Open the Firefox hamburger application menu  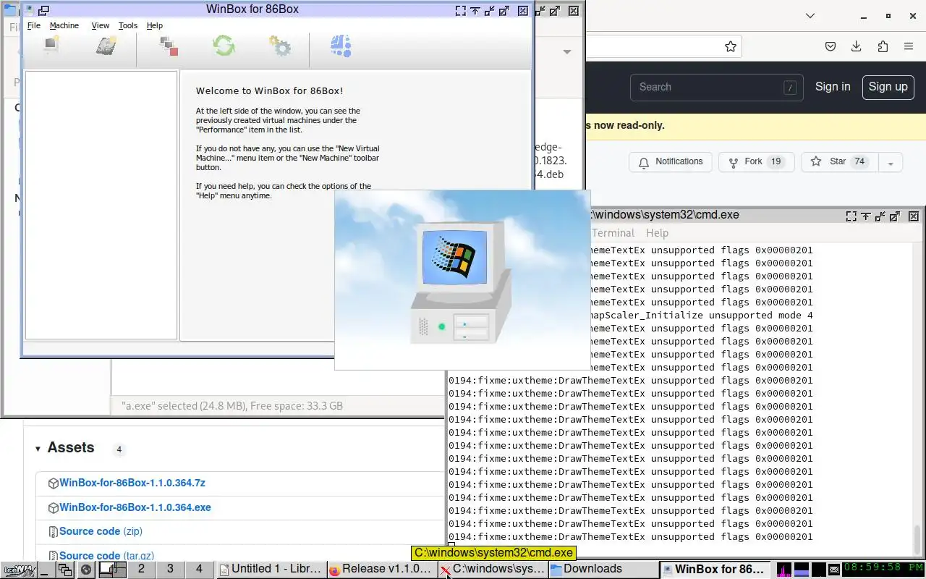[909, 46]
